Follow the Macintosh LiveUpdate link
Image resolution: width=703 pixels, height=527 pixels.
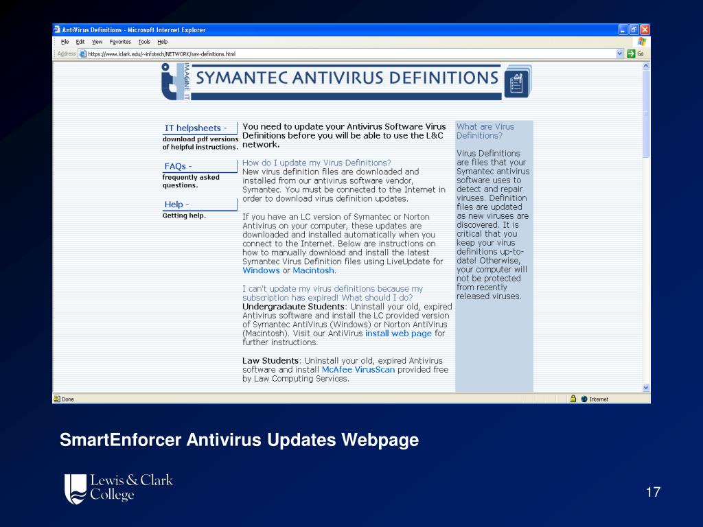coord(313,270)
